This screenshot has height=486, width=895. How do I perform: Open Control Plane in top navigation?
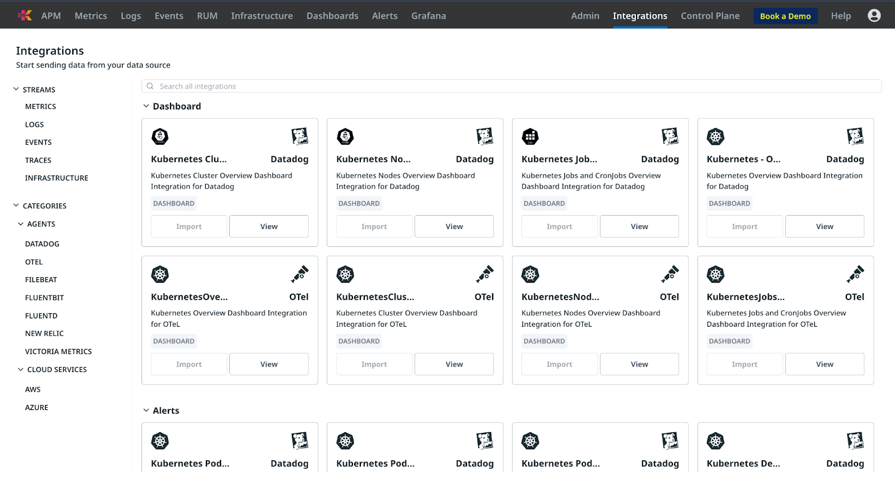[x=710, y=16]
